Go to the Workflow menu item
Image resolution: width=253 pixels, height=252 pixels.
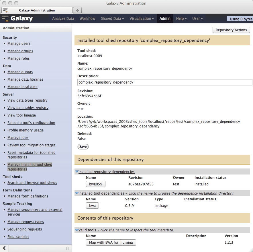(87, 19)
